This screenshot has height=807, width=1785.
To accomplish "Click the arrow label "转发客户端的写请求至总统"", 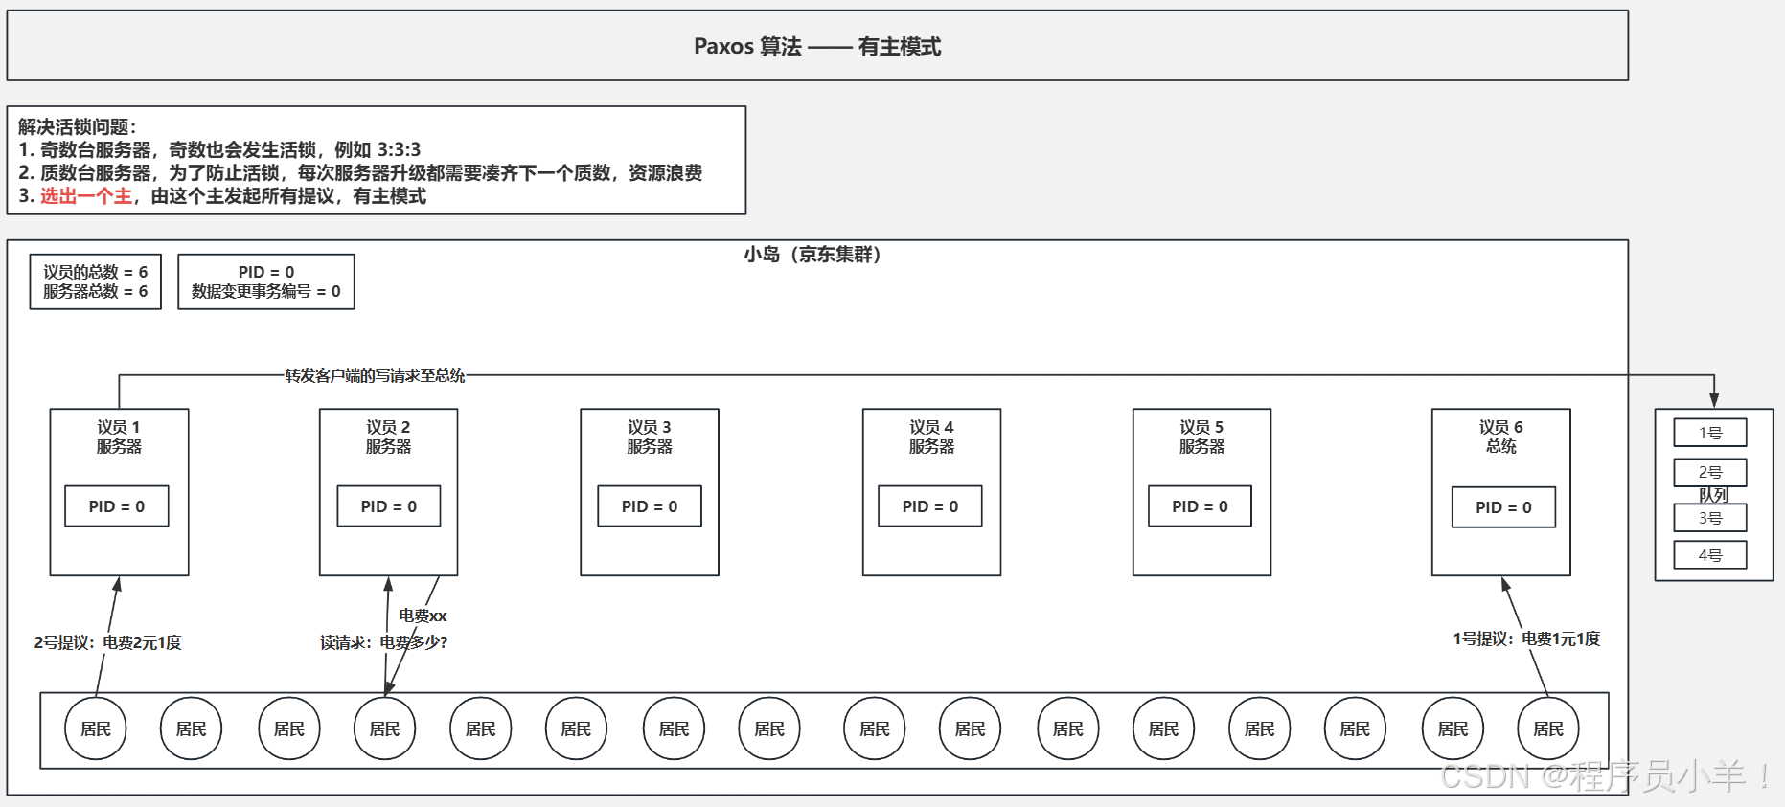I will point(375,375).
